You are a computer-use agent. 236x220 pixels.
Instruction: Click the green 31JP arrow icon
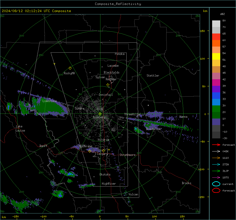click(x=216, y=171)
